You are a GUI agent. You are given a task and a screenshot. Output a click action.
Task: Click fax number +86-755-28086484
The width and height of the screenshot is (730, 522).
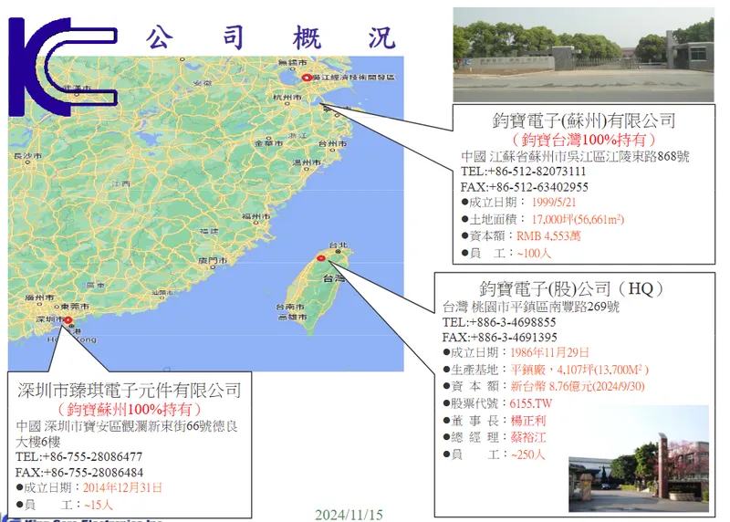click(94, 473)
